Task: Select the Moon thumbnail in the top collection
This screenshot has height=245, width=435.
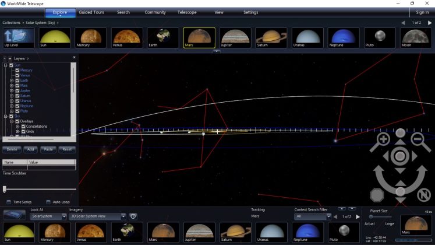Action: 416,37
